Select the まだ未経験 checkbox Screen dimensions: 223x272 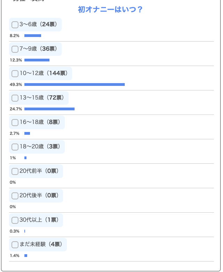point(15,245)
